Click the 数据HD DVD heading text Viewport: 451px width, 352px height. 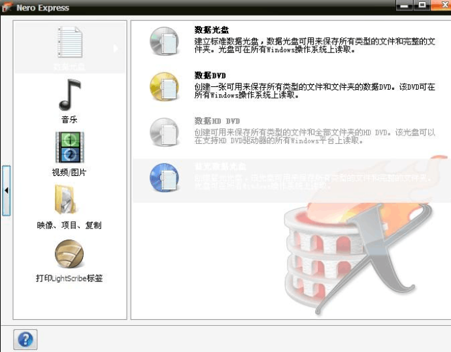(217, 121)
